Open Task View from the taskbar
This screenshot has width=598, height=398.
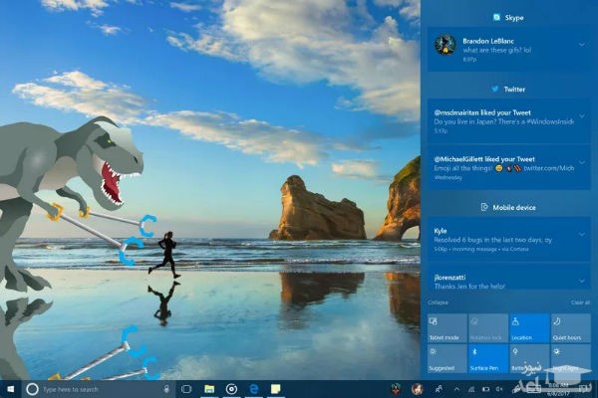click(186, 389)
